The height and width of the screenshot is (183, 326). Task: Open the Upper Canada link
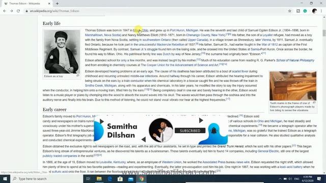point(198,40)
